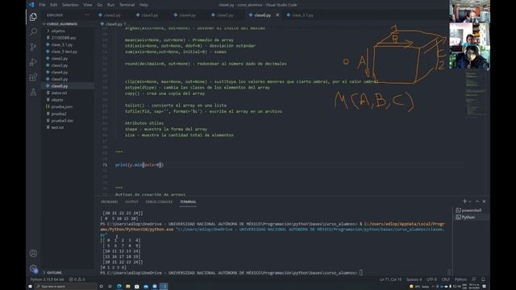The height and width of the screenshot is (290, 516).
Task: Open the Manage gear menu
Action: pyautogui.click(x=33, y=268)
